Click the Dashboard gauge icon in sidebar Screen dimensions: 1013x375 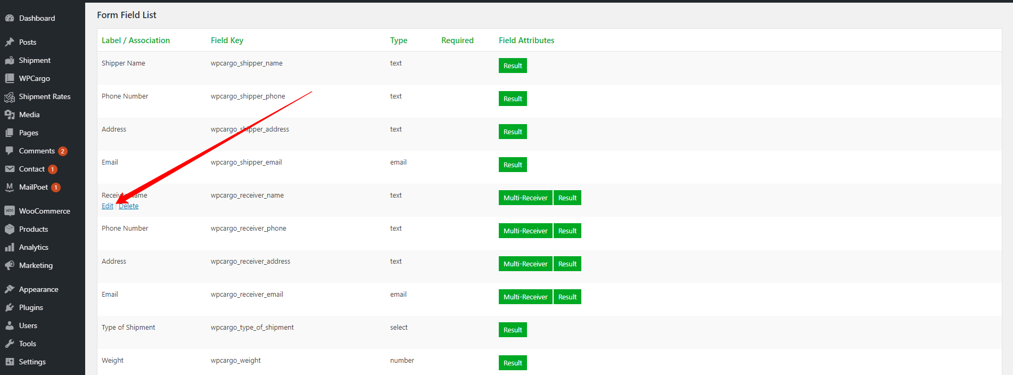[10, 18]
